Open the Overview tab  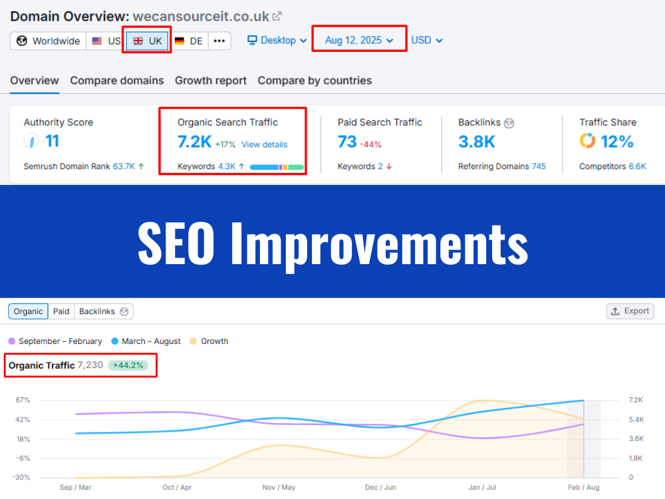point(35,81)
